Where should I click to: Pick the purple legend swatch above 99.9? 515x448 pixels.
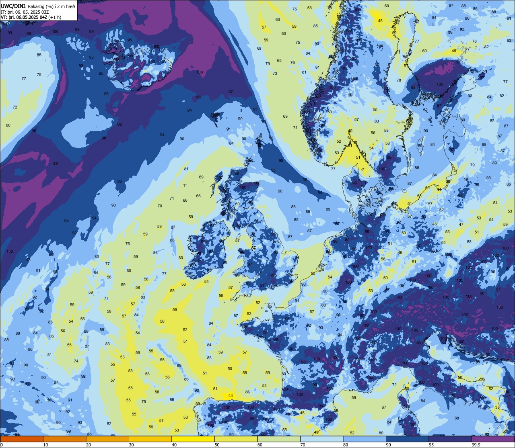click(493, 439)
